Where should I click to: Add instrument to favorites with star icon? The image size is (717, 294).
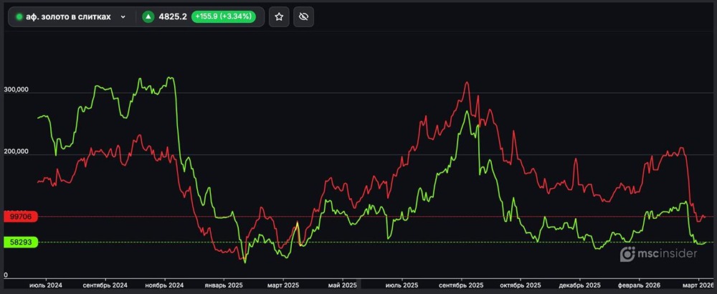tap(279, 16)
